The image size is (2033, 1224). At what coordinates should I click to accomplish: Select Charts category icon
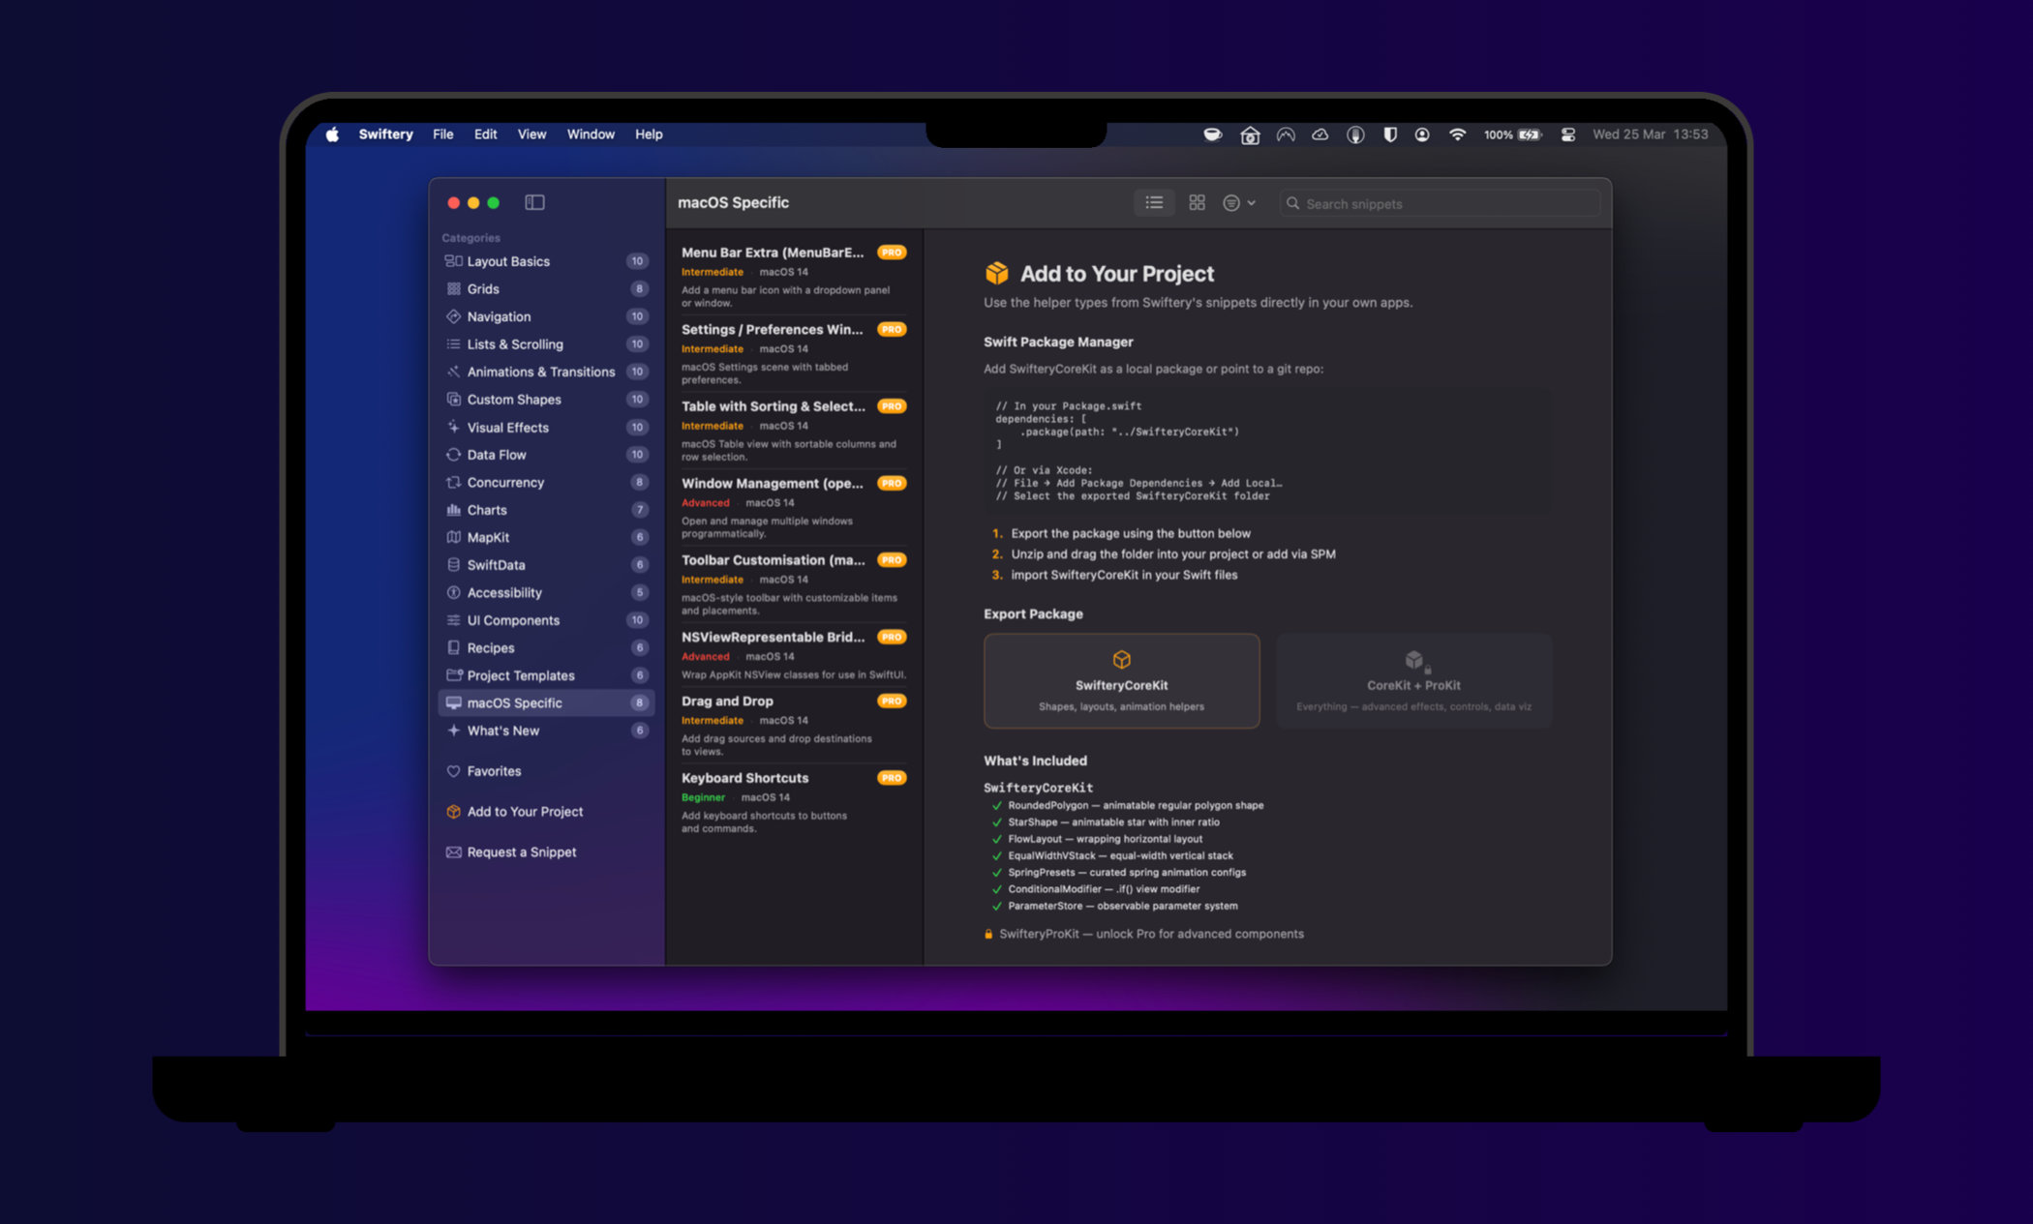453,509
